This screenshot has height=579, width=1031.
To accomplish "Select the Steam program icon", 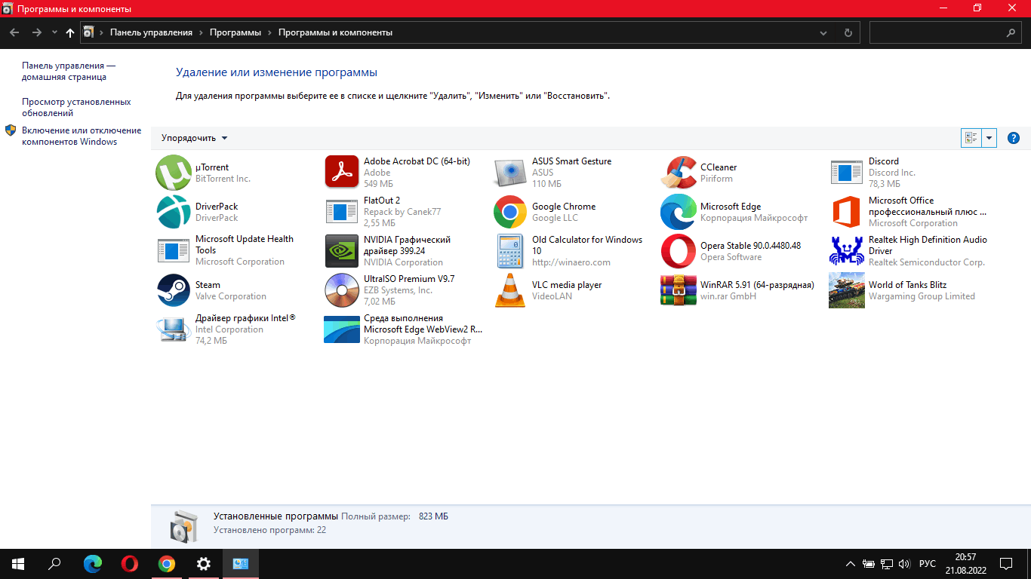I will (173, 290).
